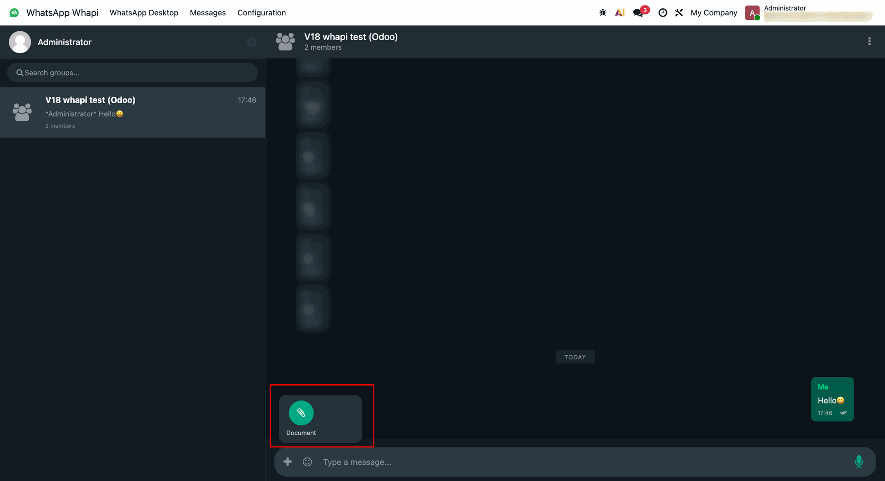Click the WhatsApp Whapi app logo icon
This screenshot has width=885, height=481.
[x=14, y=12]
